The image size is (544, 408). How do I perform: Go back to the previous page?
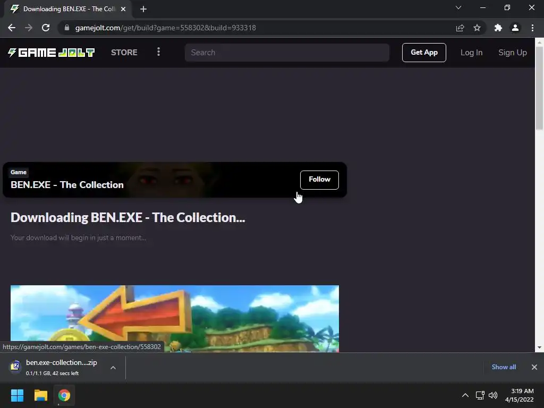12,28
